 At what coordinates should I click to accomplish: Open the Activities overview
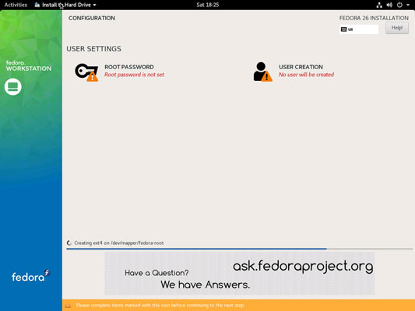pos(16,5)
